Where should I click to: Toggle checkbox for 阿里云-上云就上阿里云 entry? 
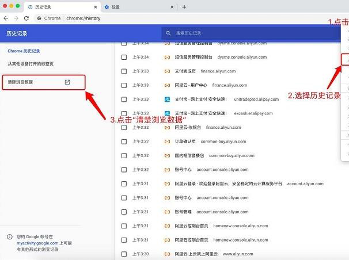tap(124, 254)
